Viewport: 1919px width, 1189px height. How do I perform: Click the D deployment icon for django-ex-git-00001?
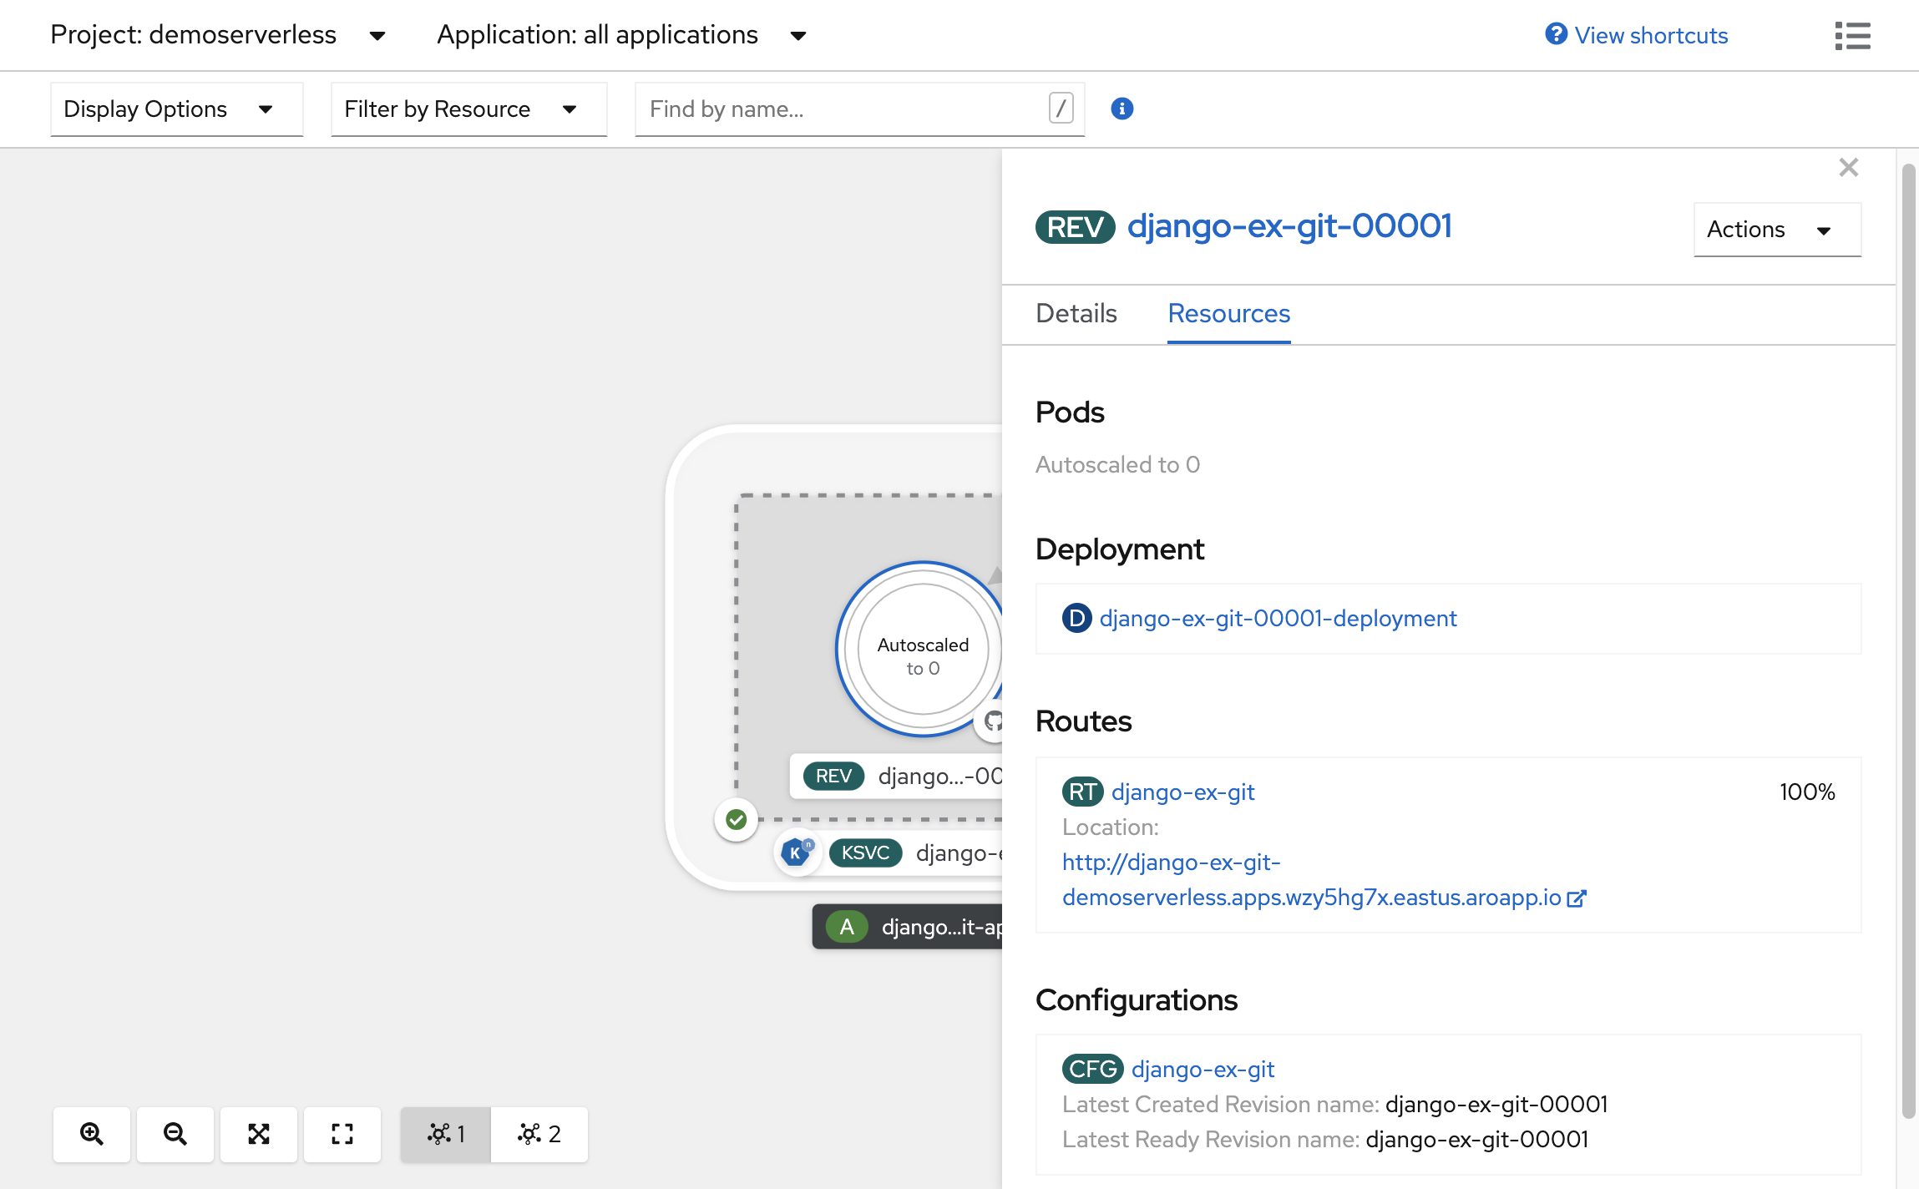(1079, 615)
